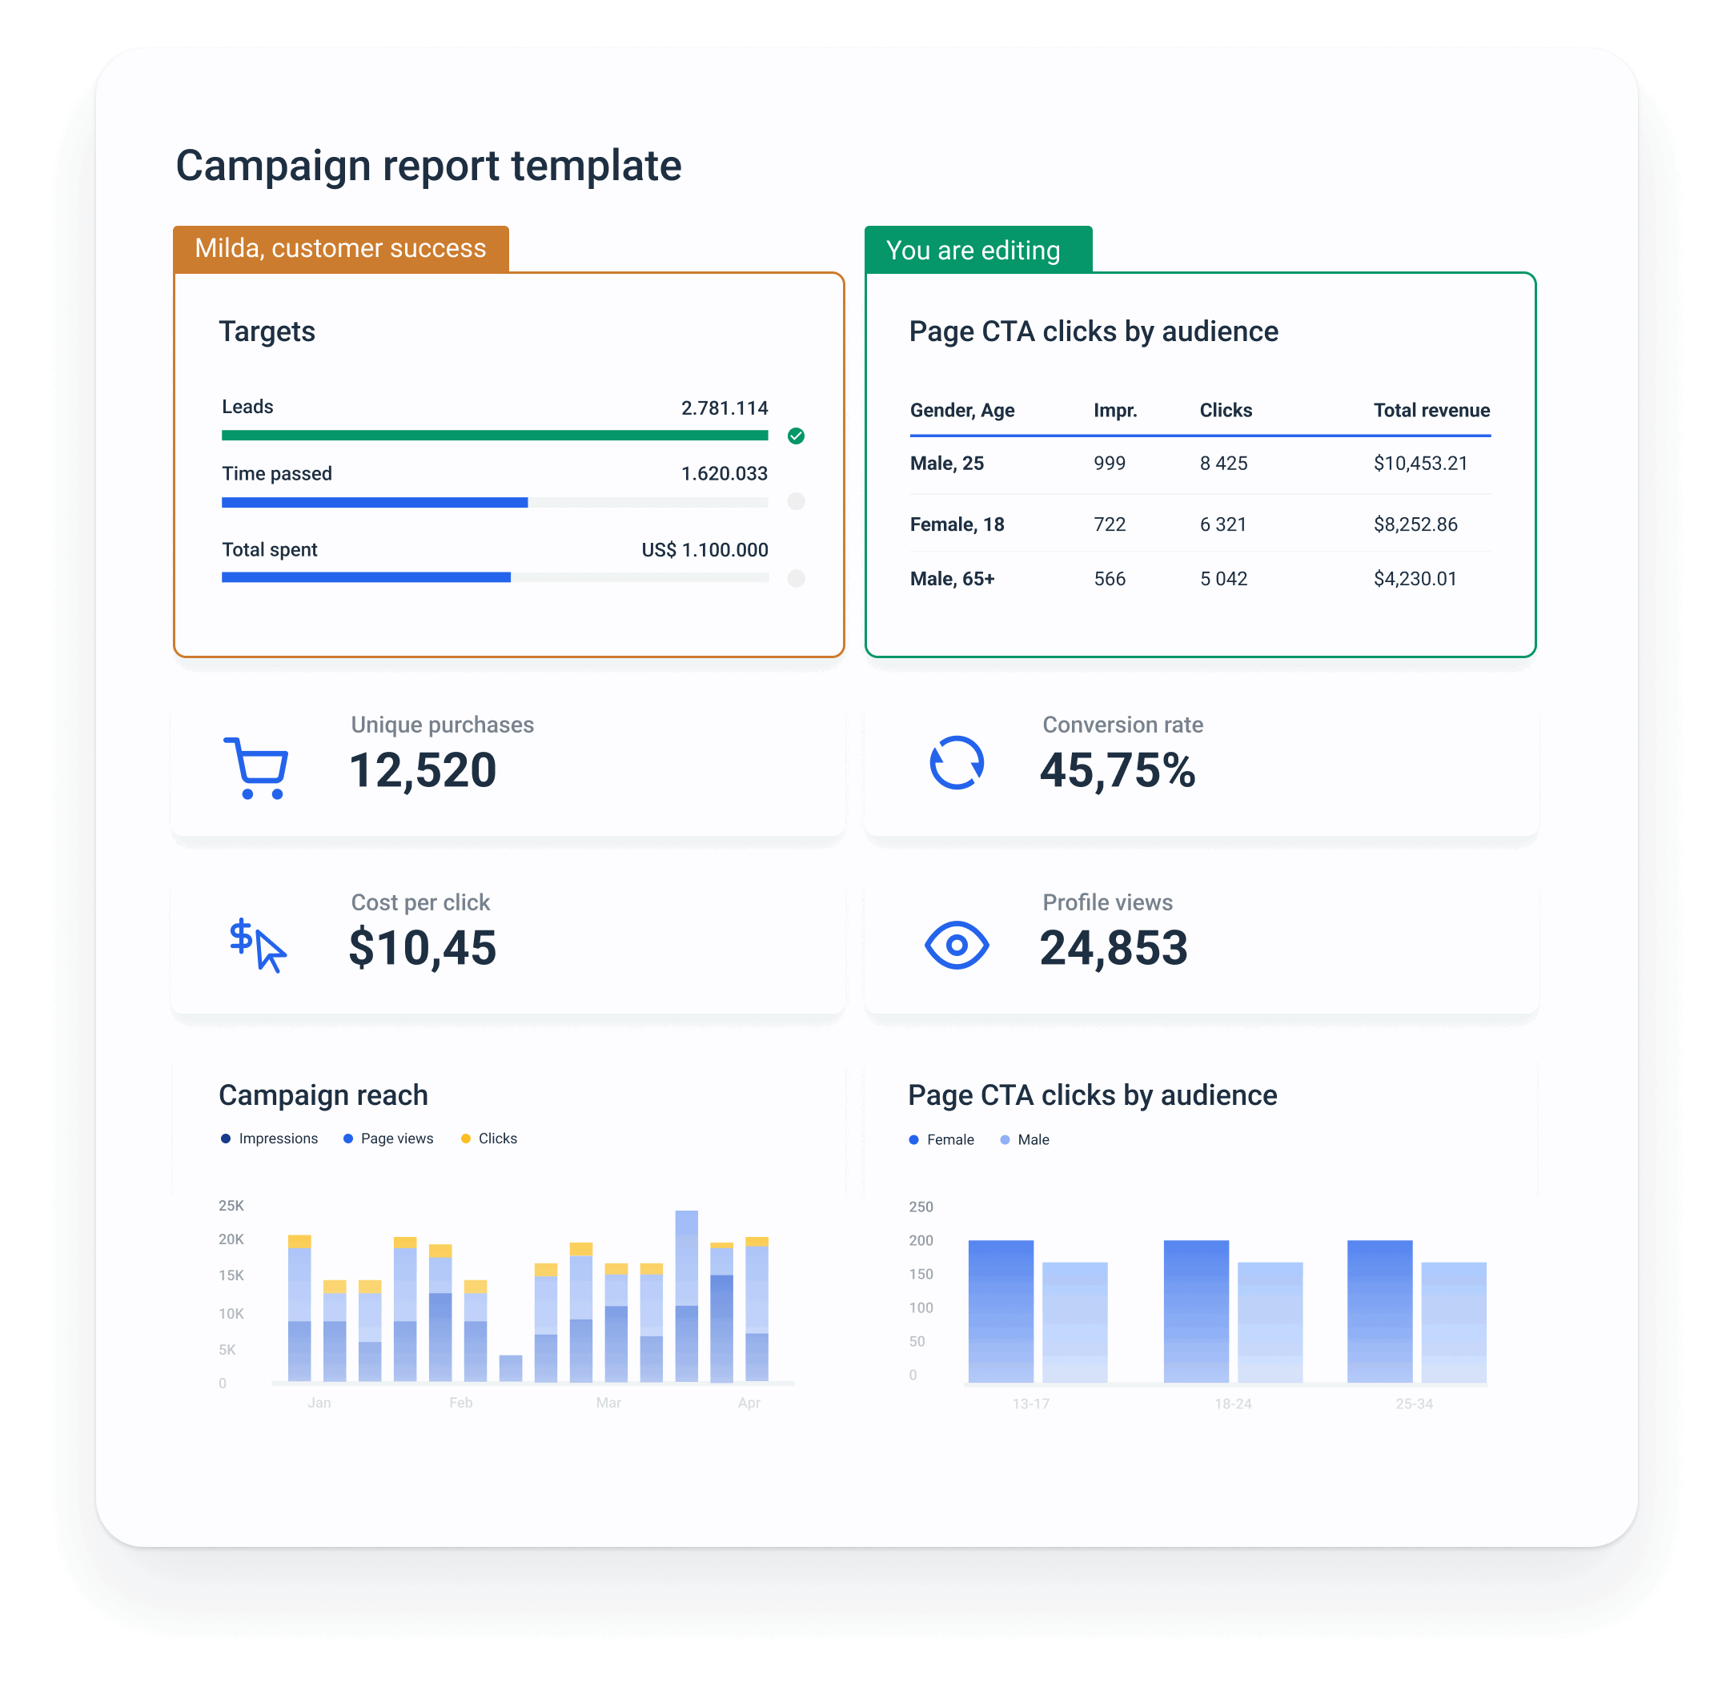
Task: Toggle the Clicks legend item in Campaign reach
Action: [x=488, y=1139]
